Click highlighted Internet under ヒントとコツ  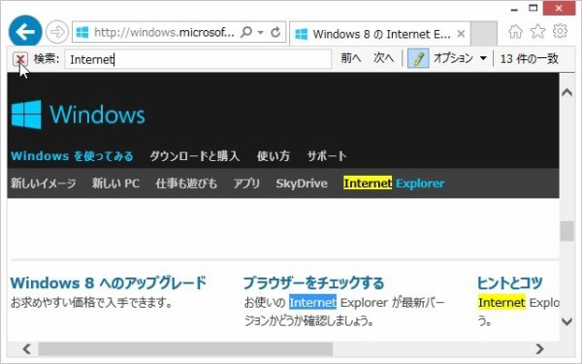(x=501, y=303)
